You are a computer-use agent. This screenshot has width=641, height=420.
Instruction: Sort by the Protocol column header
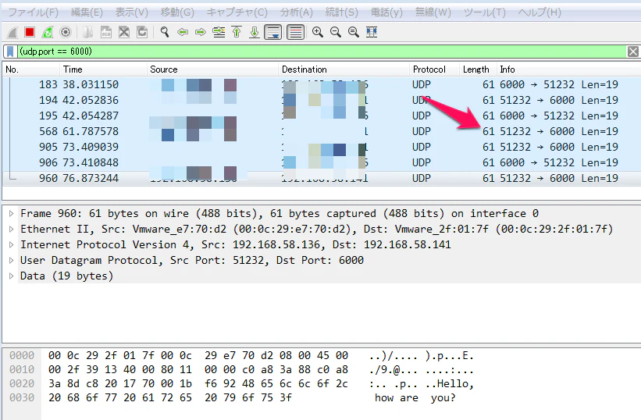(434, 69)
